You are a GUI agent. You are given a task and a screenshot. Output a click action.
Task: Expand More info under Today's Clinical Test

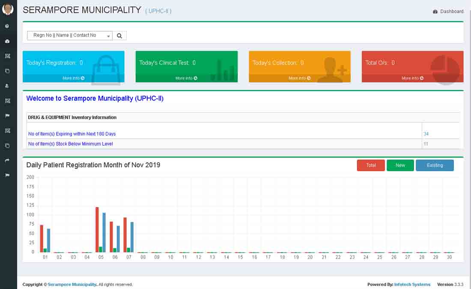point(186,78)
